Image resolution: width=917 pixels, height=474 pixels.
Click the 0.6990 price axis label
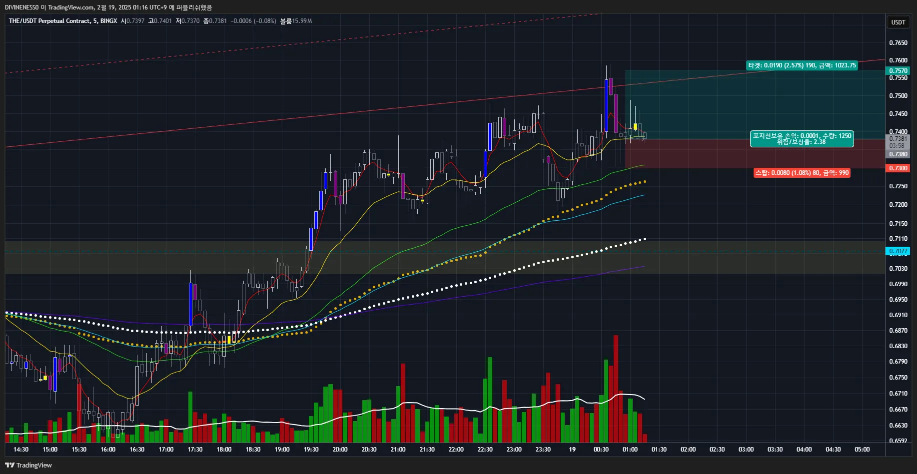point(898,284)
